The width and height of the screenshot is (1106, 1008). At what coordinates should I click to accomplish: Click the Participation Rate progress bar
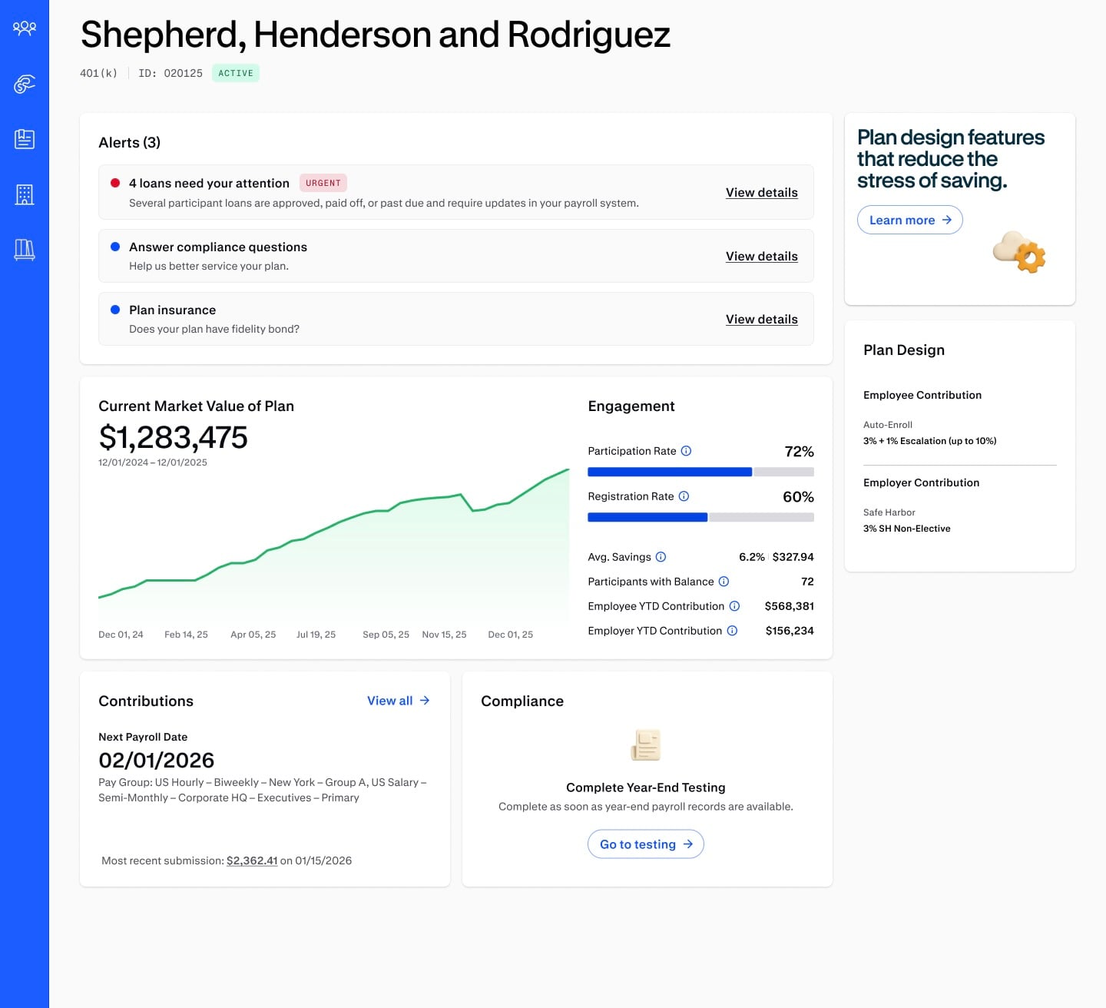(700, 472)
